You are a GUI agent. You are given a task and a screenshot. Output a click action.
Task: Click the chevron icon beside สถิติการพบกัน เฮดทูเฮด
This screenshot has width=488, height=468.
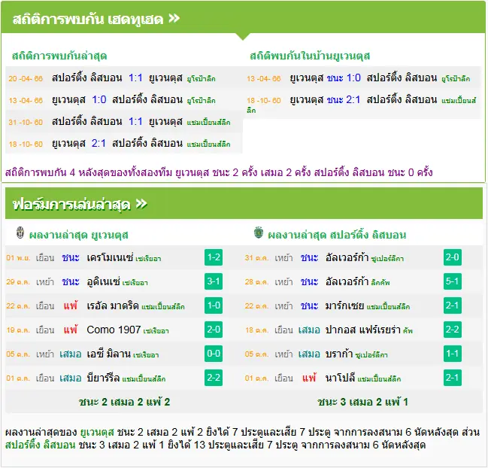pos(174,19)
